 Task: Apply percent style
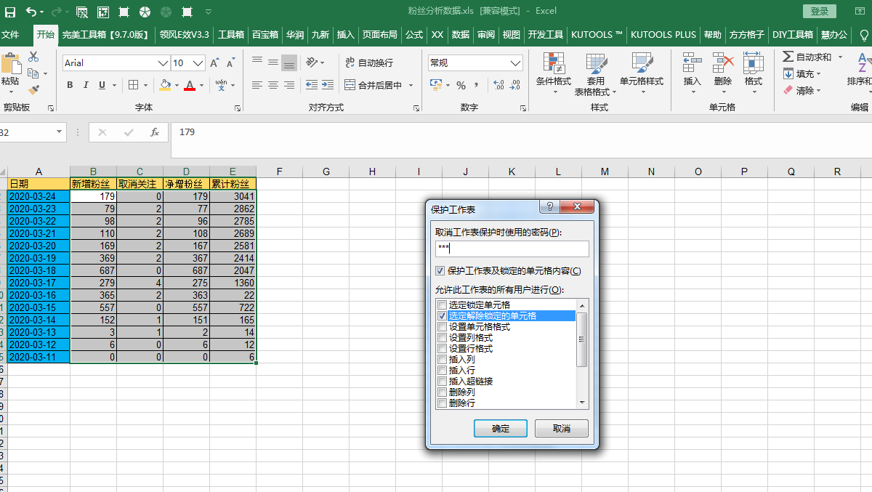tap(461, 85)
